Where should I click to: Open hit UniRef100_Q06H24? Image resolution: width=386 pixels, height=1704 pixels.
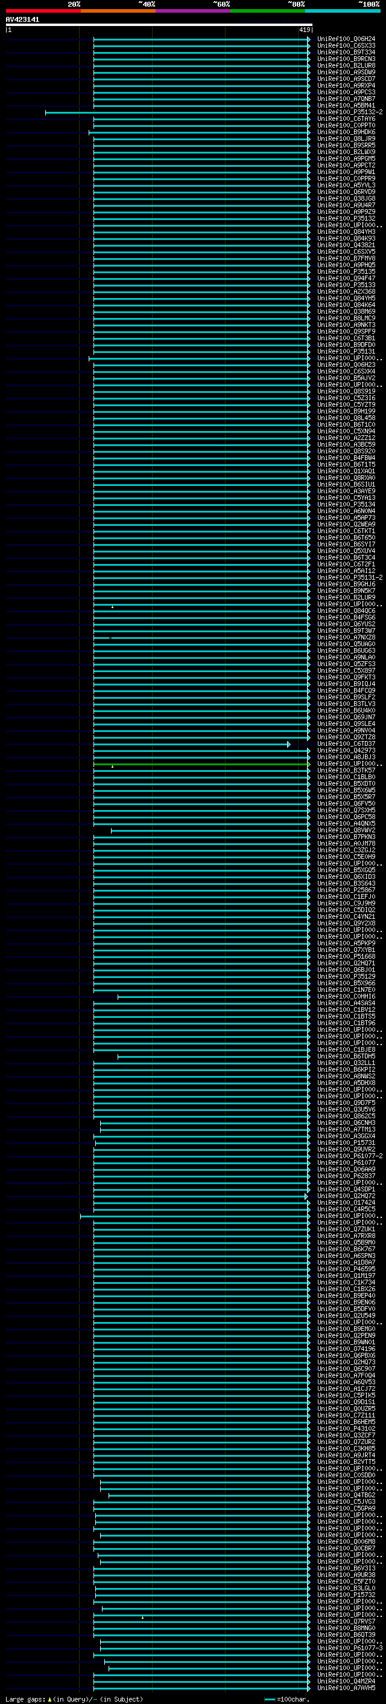tap(346, 39)
